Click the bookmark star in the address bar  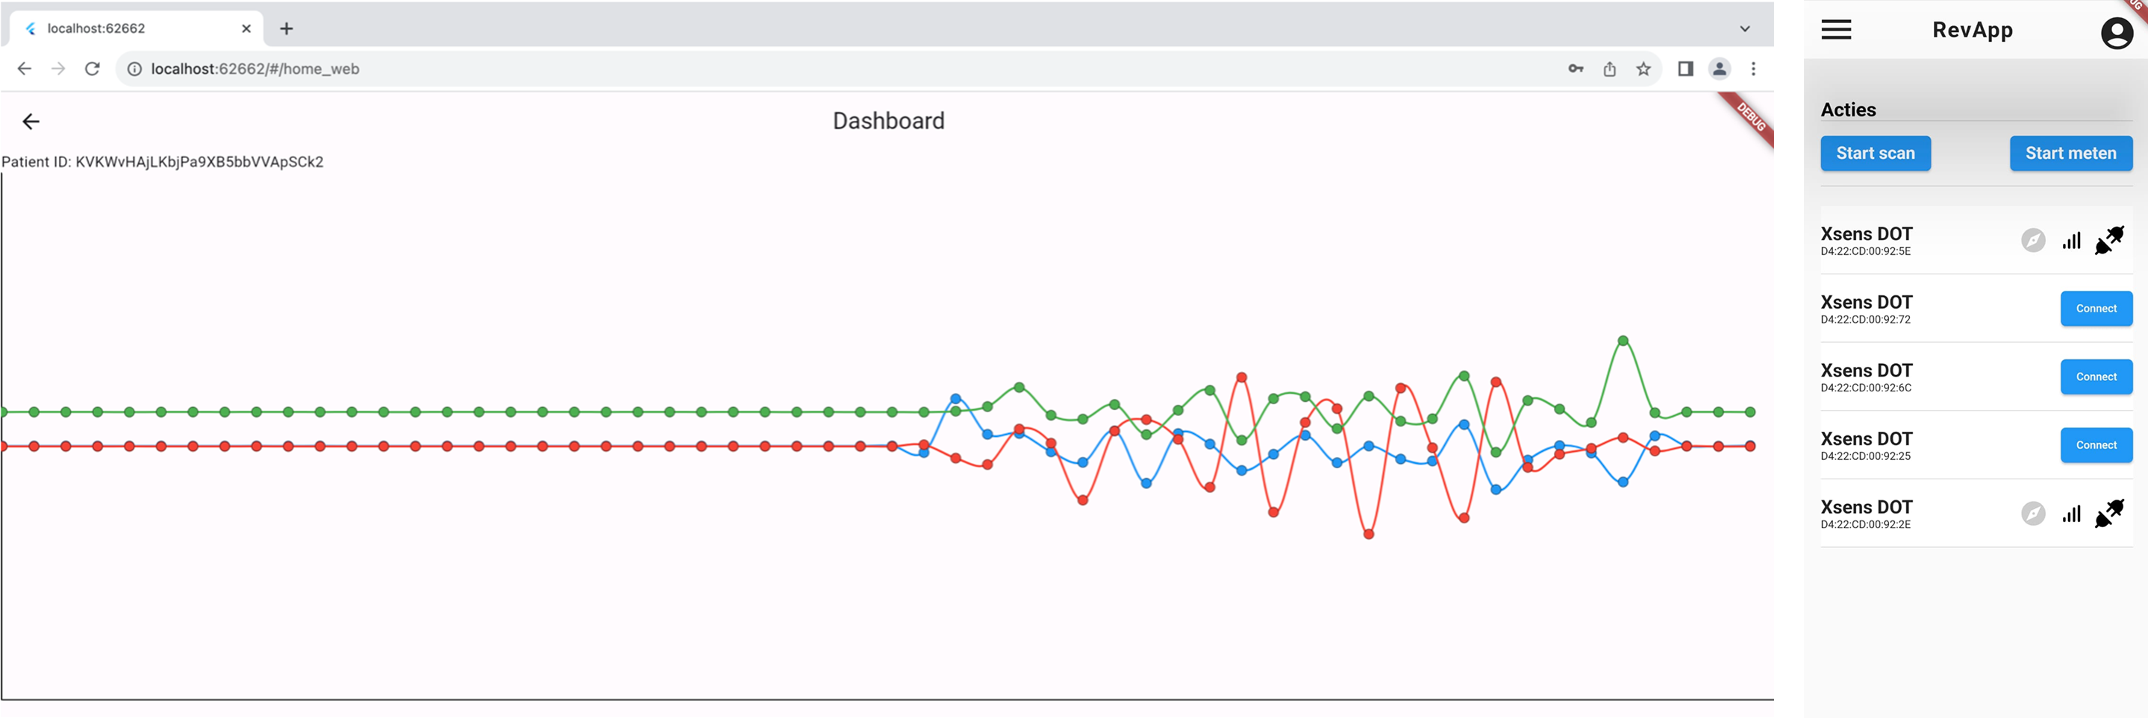pyautogui.click(x=1643, y=69)
